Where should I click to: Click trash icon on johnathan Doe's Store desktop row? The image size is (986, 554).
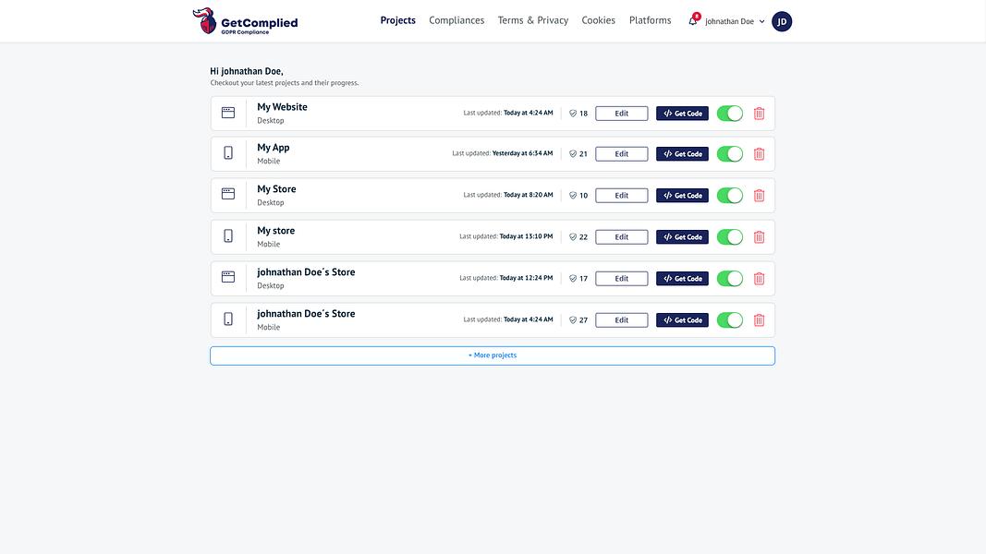759,278
